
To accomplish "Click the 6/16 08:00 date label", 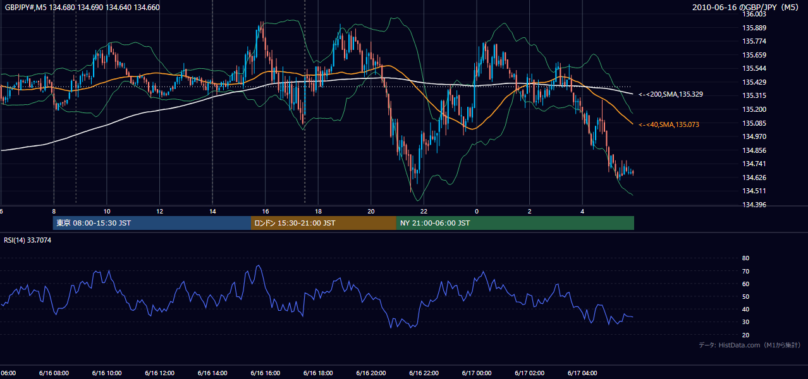I will 54,373.
